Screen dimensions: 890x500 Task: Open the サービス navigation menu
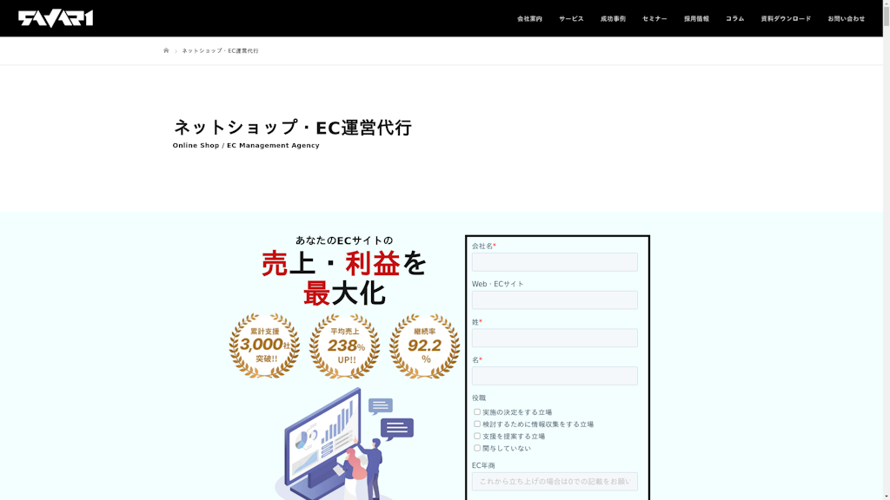571,18
